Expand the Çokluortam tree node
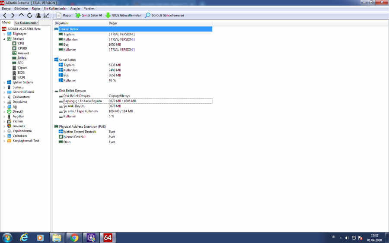 (x=4, y=97)
